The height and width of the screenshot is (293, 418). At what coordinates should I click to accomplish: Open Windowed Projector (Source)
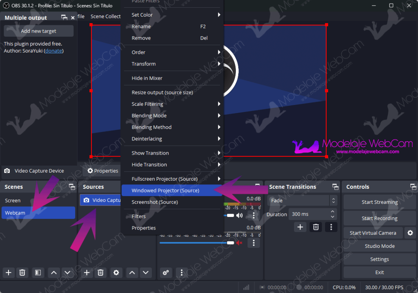click(x=172, y=190)
